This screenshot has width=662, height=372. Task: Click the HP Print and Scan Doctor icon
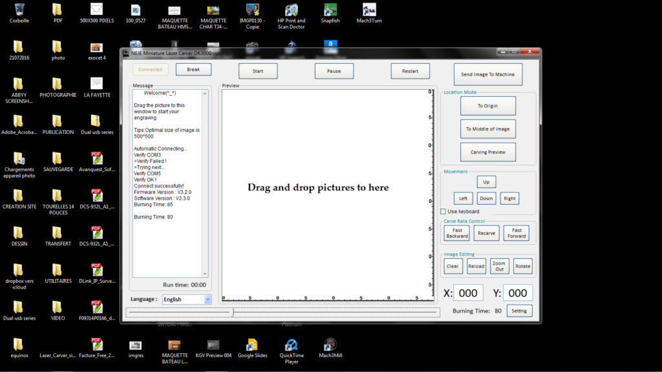pos(292,16)
